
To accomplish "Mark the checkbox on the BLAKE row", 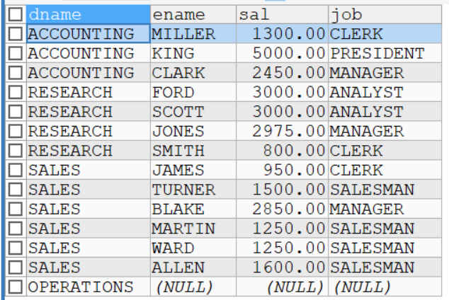I will click(17, 209).
